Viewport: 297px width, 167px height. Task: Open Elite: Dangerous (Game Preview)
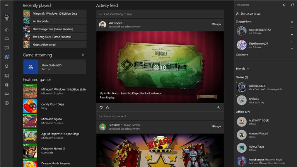click(55, 29)
